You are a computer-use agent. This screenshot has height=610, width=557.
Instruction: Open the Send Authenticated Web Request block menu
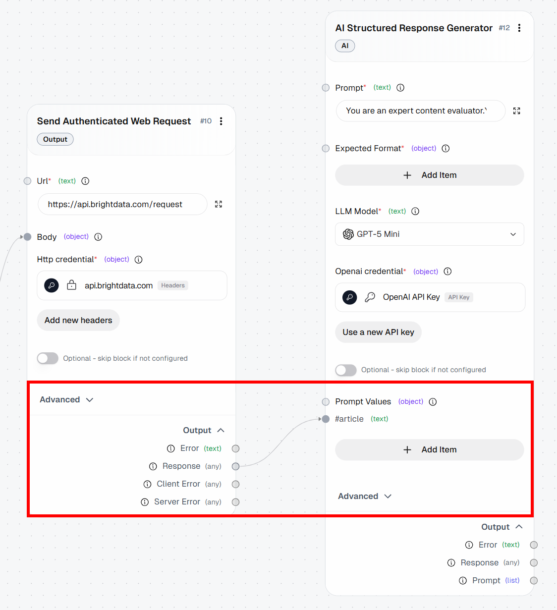(221, 121)
